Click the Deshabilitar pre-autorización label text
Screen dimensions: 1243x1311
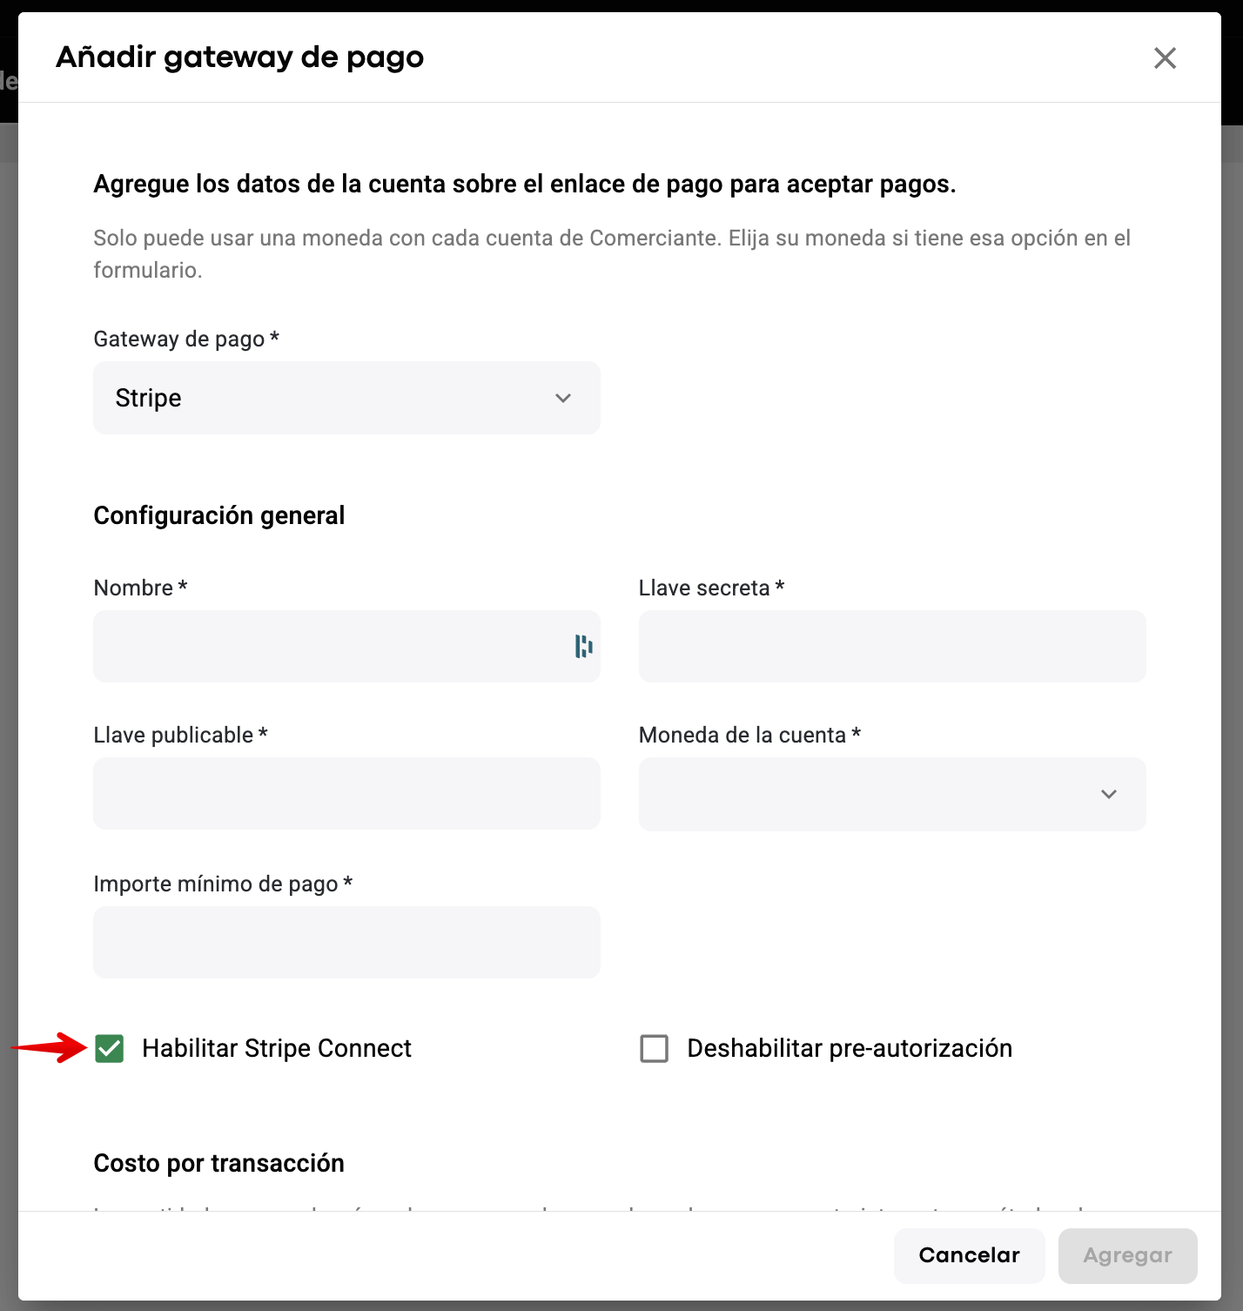850,1048
